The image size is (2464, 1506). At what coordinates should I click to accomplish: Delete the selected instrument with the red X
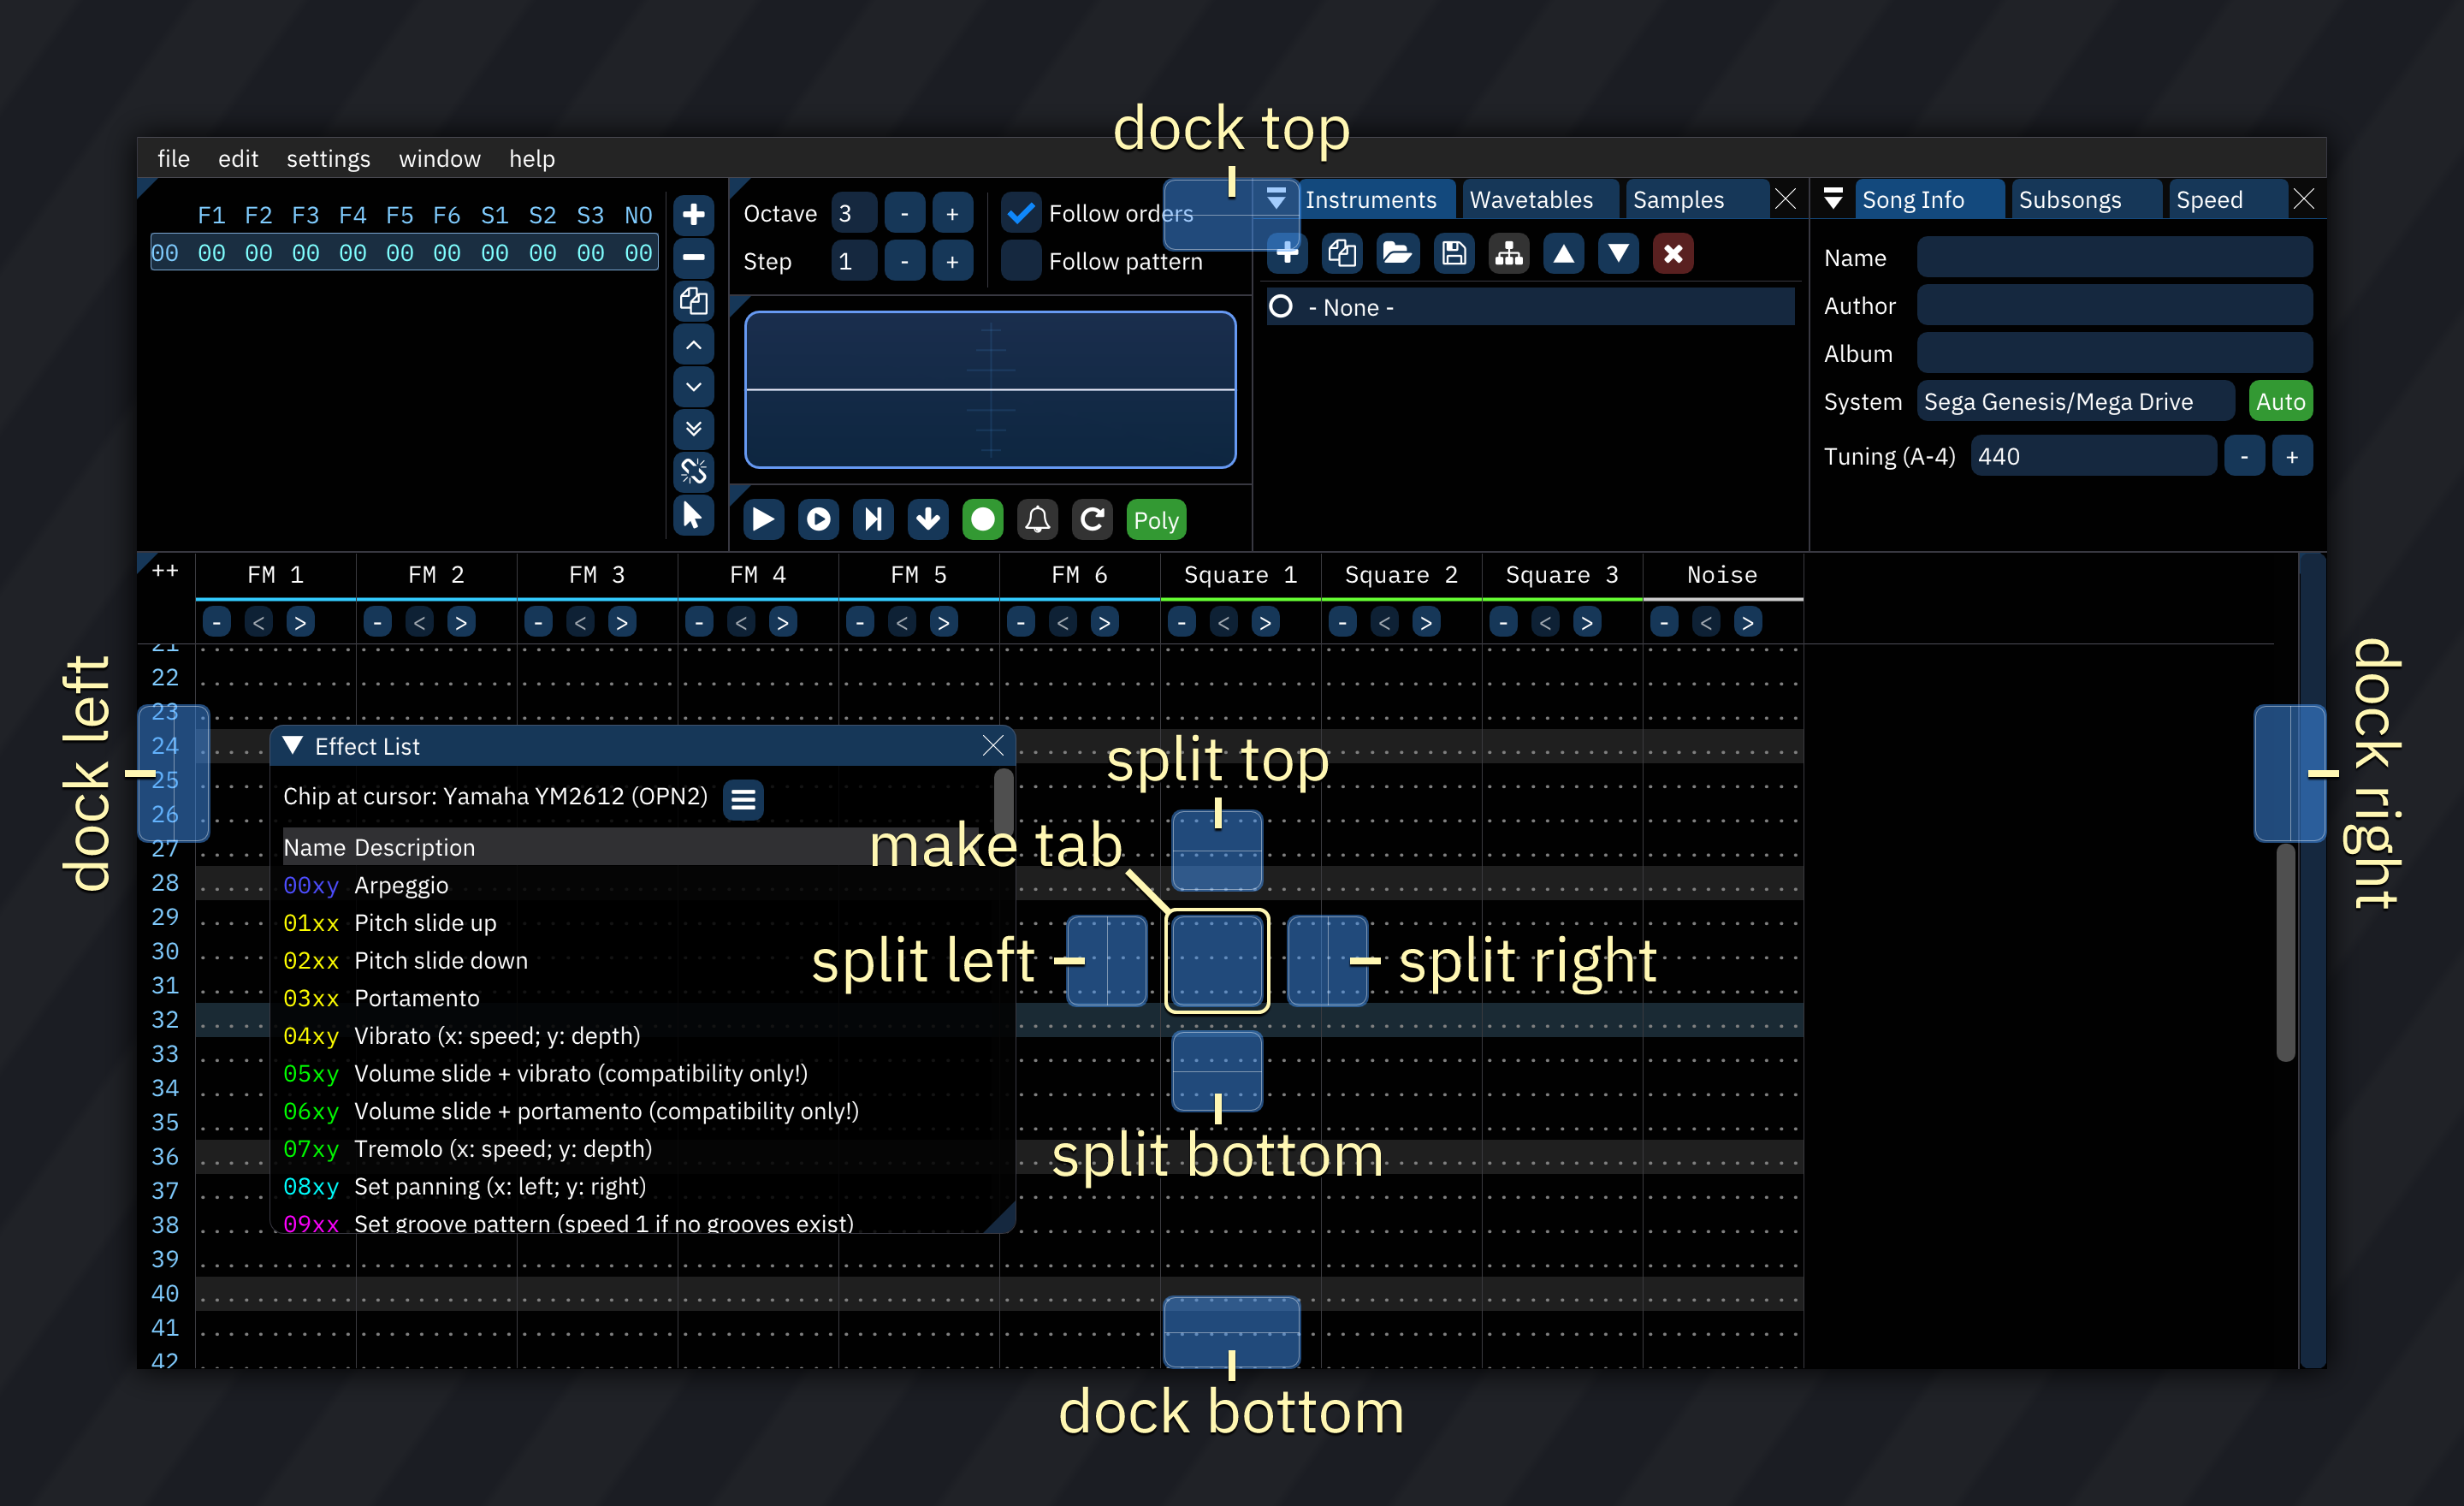[x=1673, y=253]
